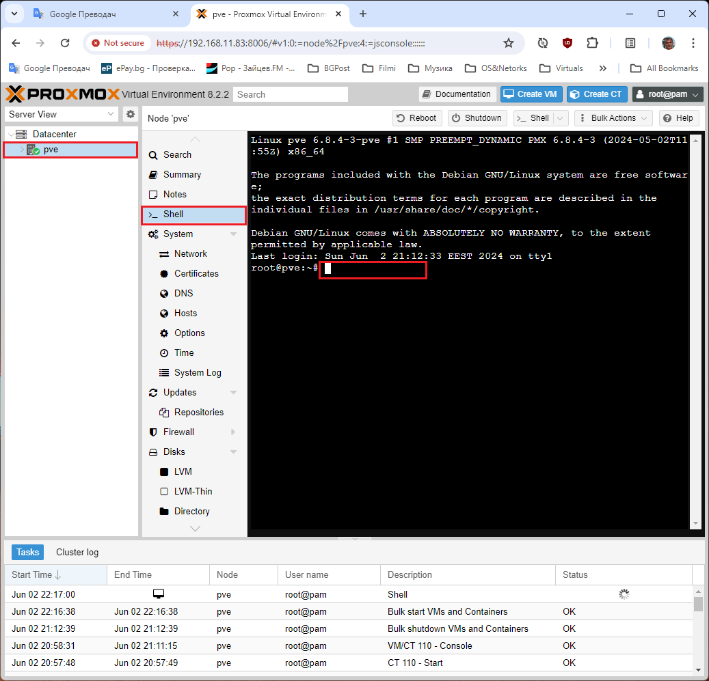Open the browser extensions puzzle icon
Image resolution: width=709 pixels, height=681 pixels.
click(x=592, y=43)
